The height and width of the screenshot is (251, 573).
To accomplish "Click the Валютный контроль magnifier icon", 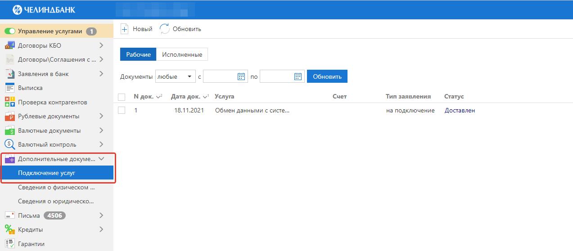I will tap(10, 144).
